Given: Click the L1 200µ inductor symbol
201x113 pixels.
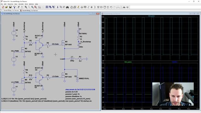Looking at the screenshot, I should 72,59.
